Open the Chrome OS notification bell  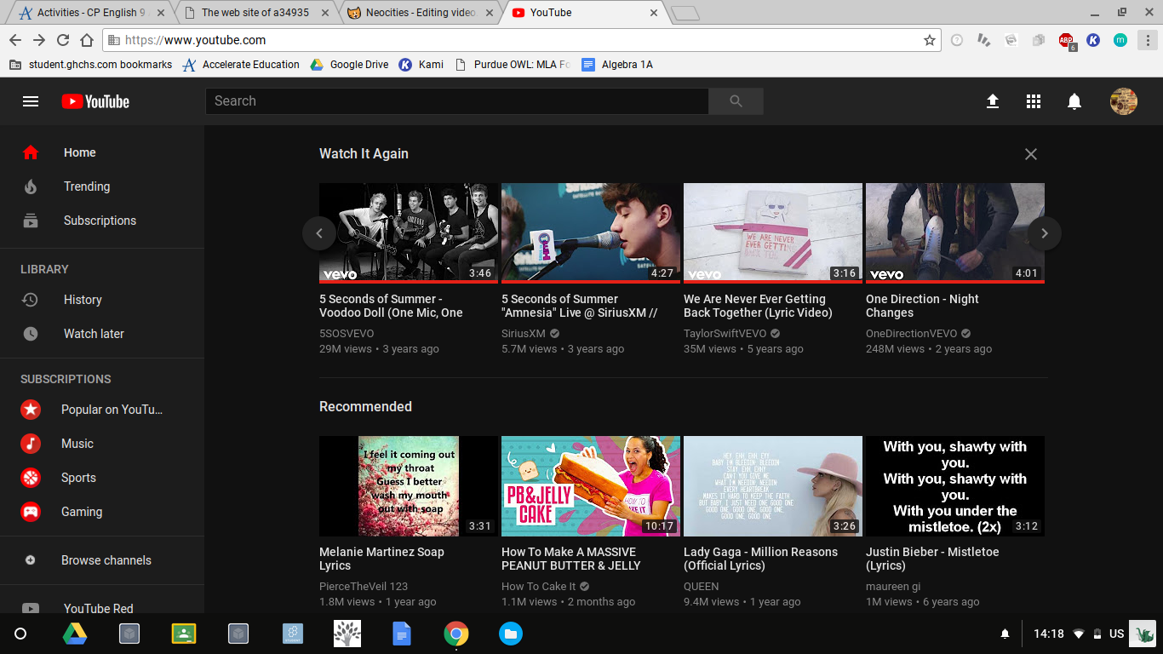tap(1005, 634)
